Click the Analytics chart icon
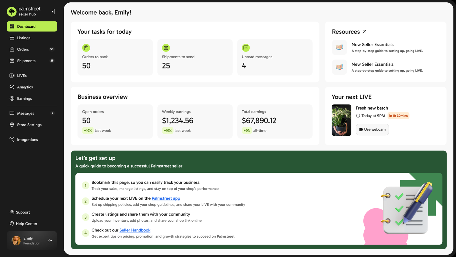The image size is (456, 257). pyautogui.click(x=12, y=87)
